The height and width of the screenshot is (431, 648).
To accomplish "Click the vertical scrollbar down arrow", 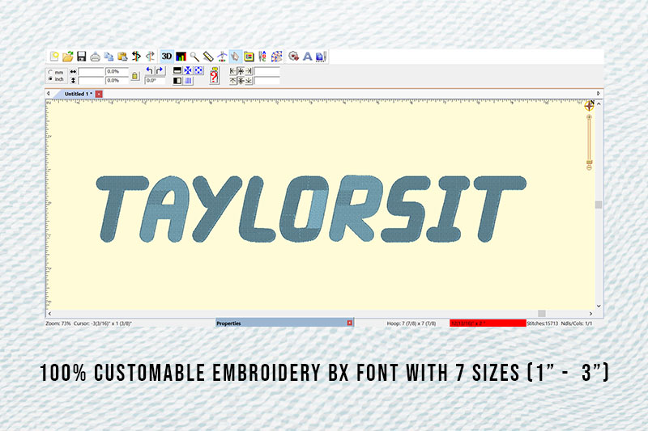I will point(599,306).
